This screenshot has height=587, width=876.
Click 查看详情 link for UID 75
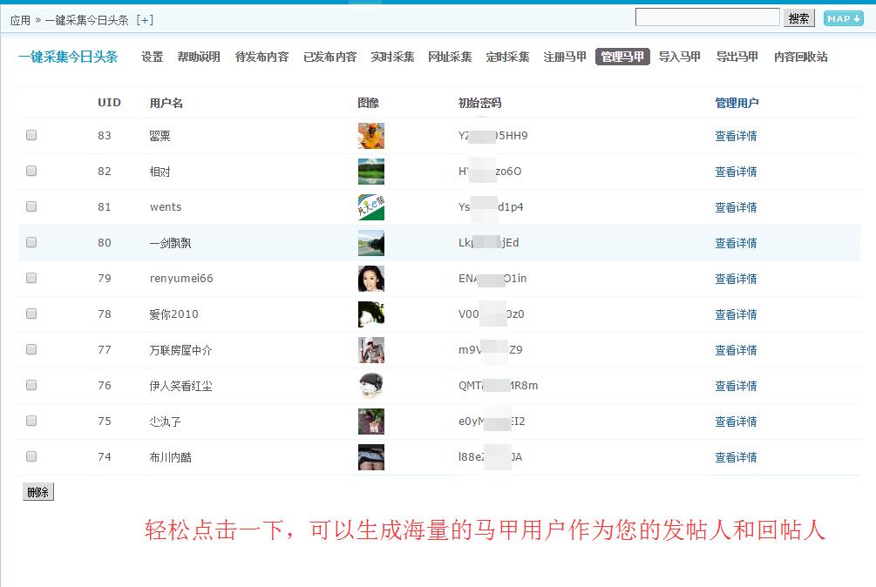click(x=736, y=422)
